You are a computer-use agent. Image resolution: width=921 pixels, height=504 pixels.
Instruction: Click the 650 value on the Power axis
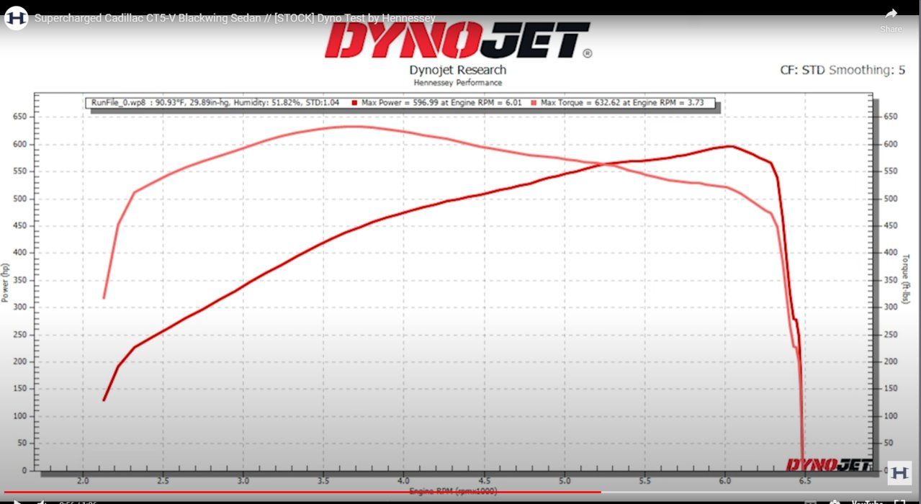[x=20, y=117]
